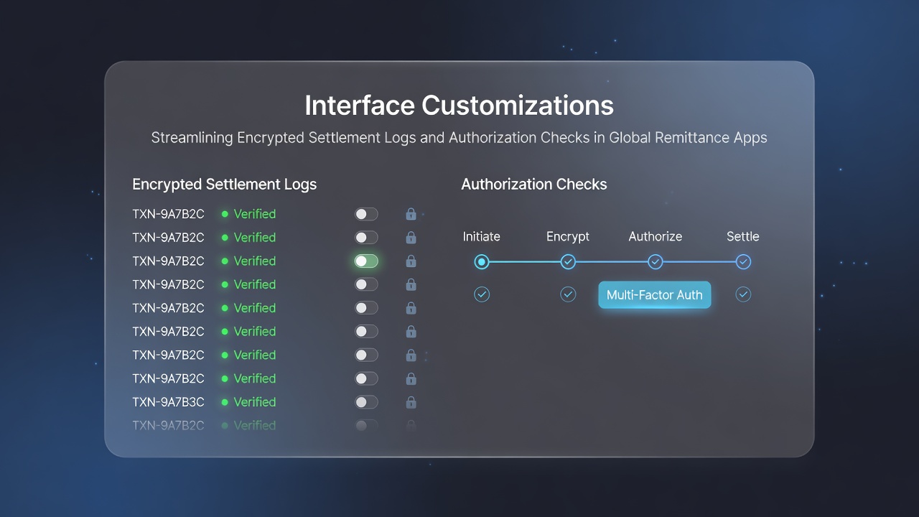919x517 pixels.
Task: Click the checkmark icon below the Initiate step
Action: [482, 294]
